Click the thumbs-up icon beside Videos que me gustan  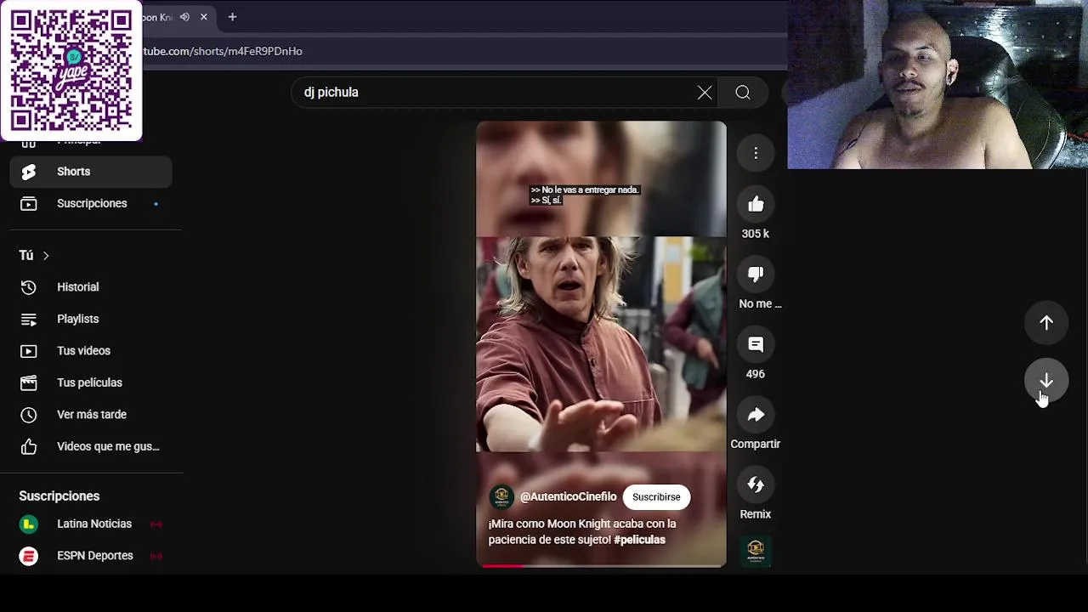[x=29, y=447]
